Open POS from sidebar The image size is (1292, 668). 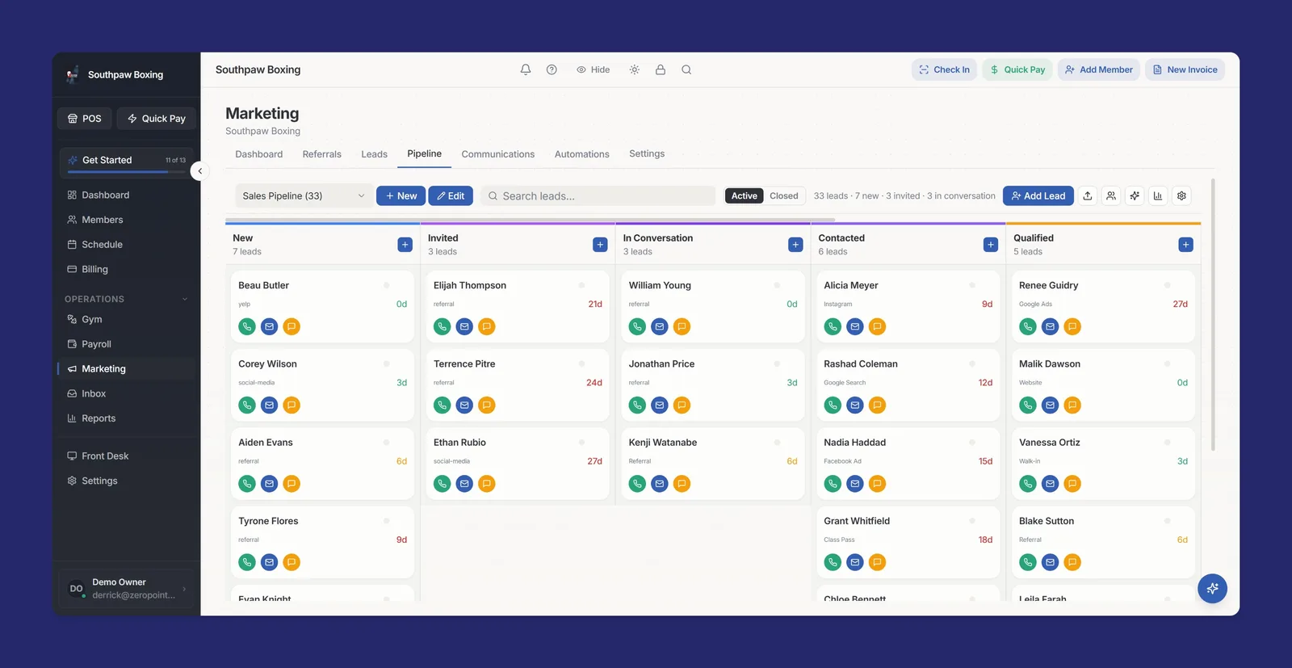[84, 118]
